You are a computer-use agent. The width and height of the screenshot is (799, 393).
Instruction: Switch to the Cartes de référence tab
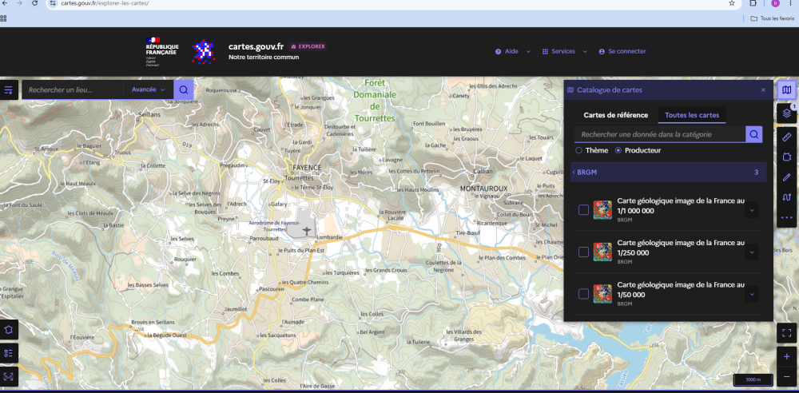[615, 115]
